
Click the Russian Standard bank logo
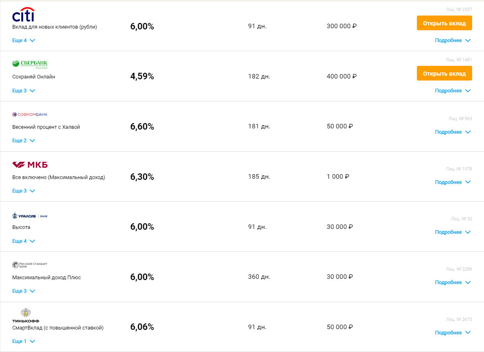[x=30, y=265]
